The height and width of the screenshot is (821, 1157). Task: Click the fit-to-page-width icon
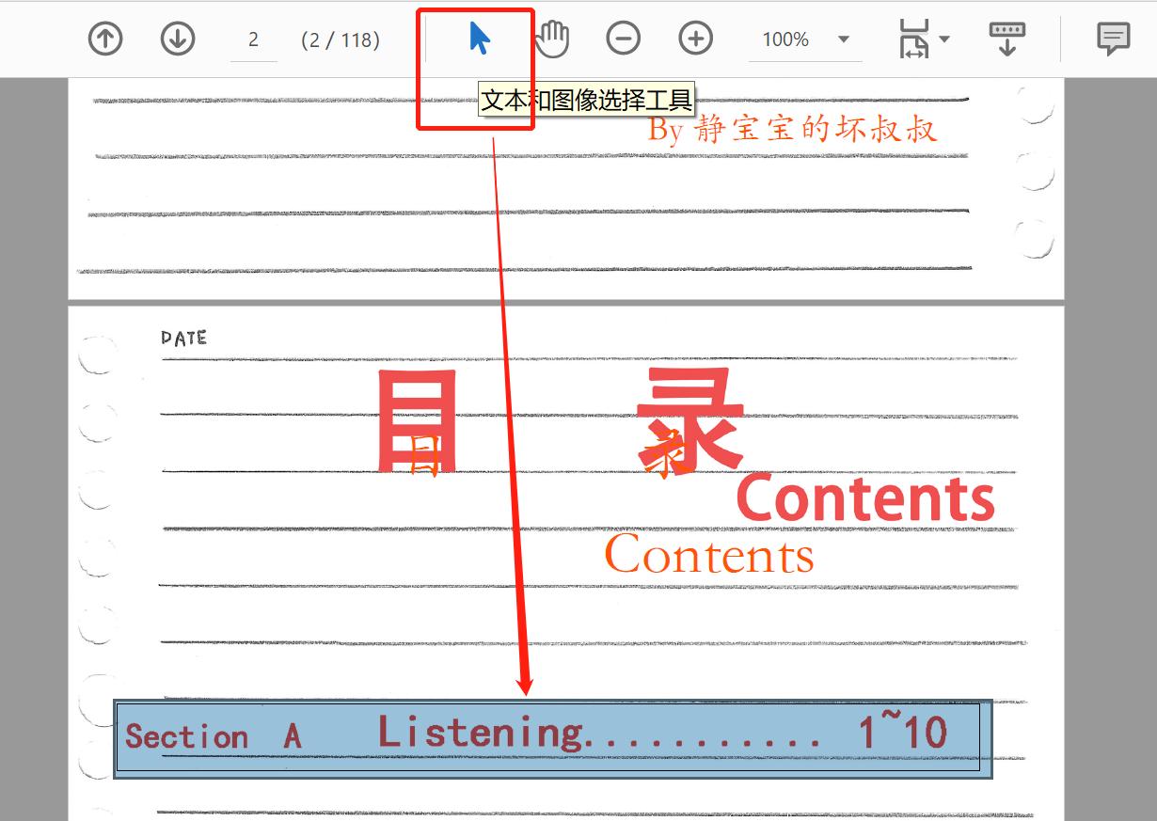pyautogui.click(x=913, y=38)
